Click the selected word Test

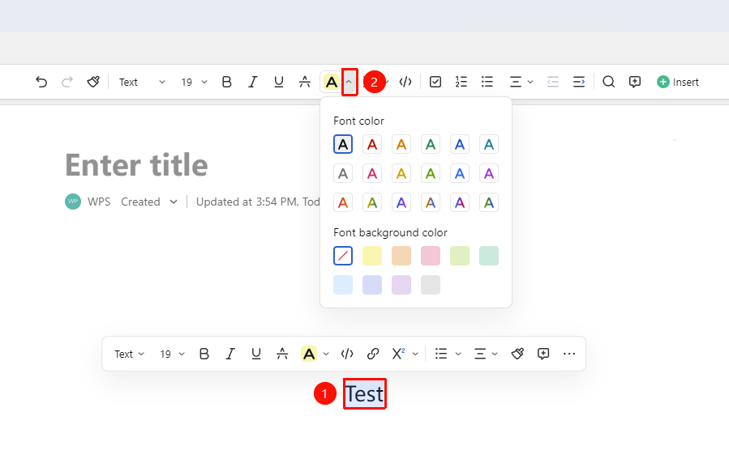pyautogui.click(x=365, y=394)
